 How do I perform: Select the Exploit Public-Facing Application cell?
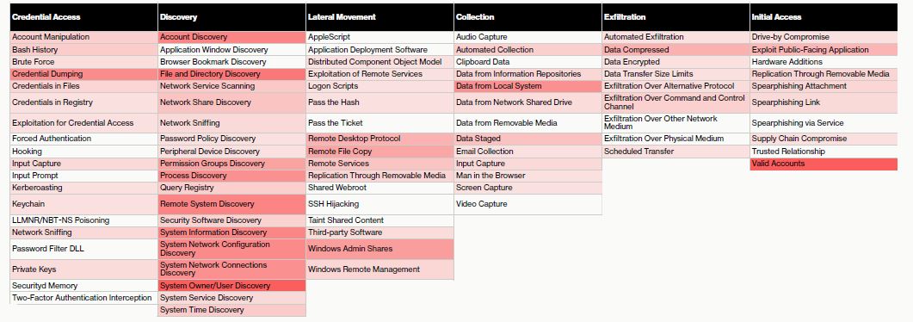[824, 49]
